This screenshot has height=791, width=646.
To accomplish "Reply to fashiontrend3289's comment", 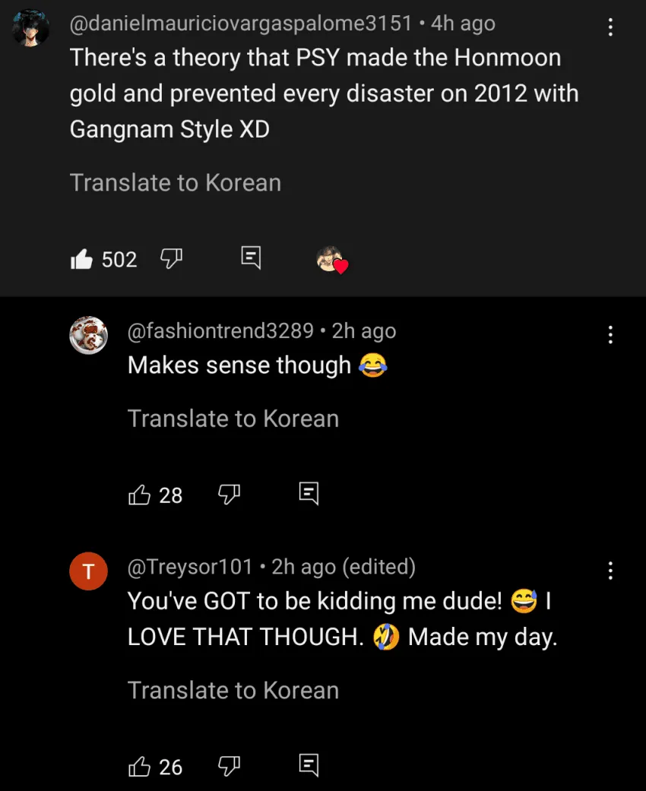I will coord(309,495).
